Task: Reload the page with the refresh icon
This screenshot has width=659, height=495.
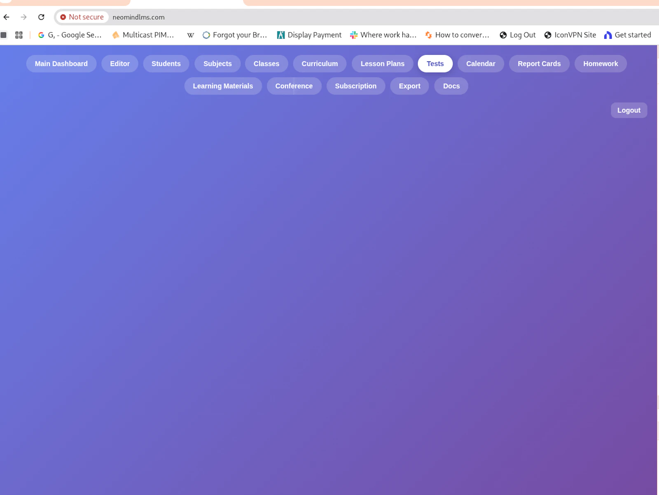Action: click(x=41, y=17)
